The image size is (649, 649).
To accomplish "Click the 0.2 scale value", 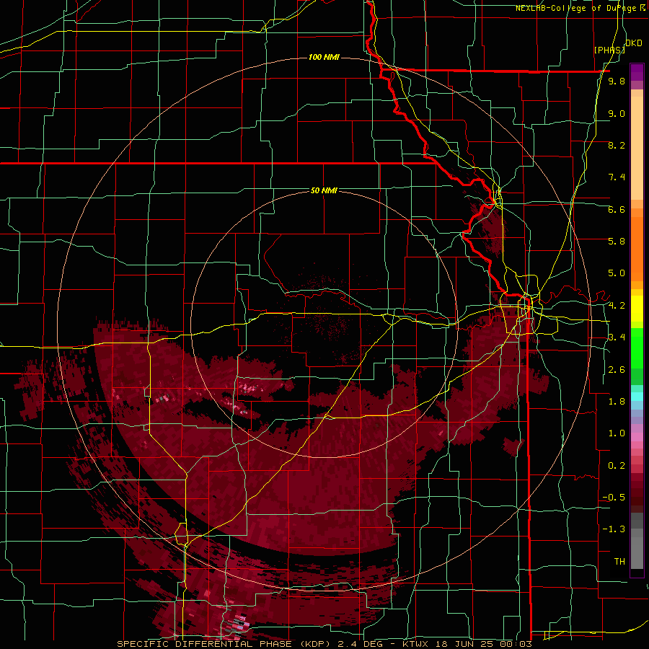I will (x=617, y=466).
